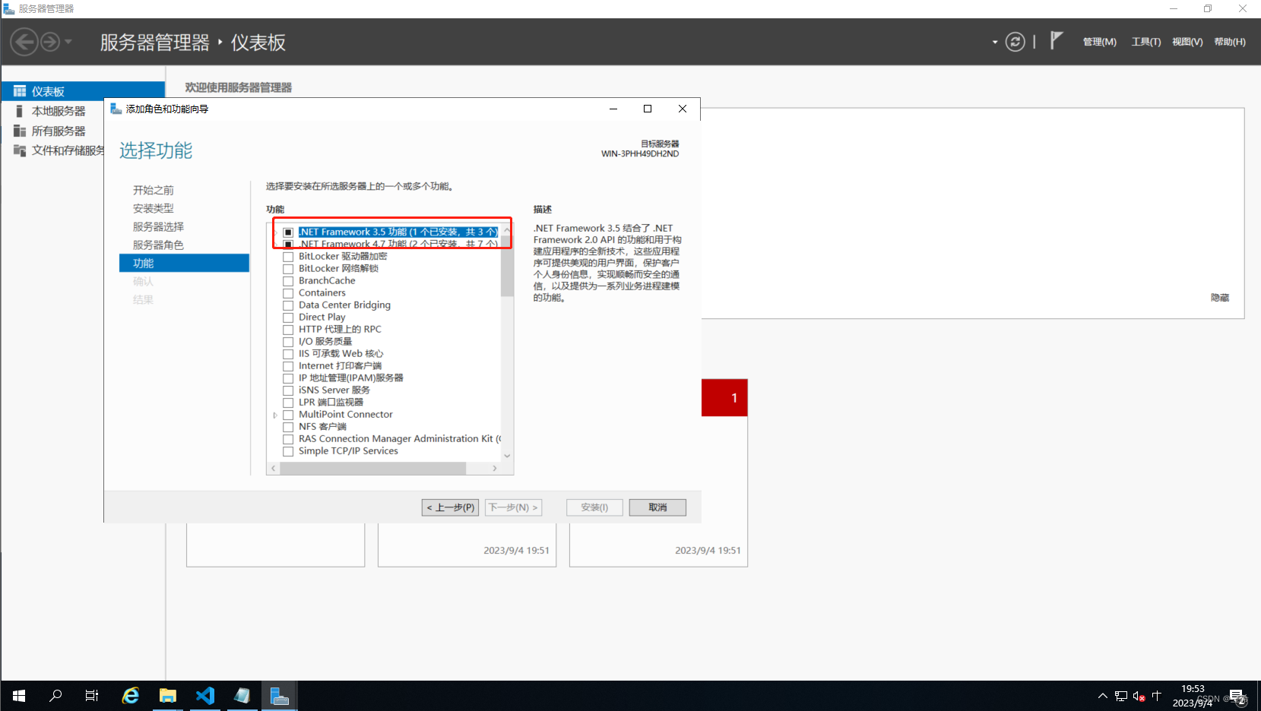
Task: Click the feature list scroll up arrow
Action: [507, 229]
